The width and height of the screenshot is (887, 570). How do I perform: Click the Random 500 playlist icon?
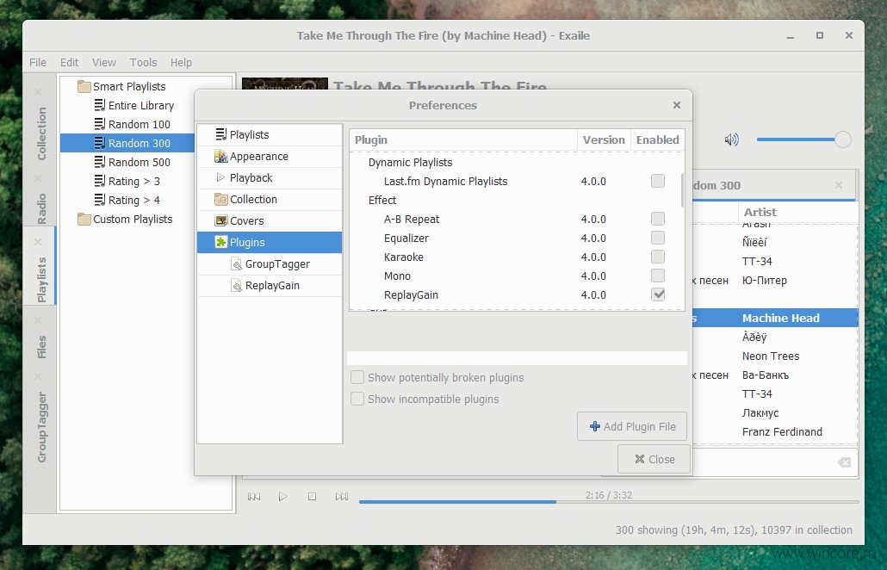pos(100,162)
